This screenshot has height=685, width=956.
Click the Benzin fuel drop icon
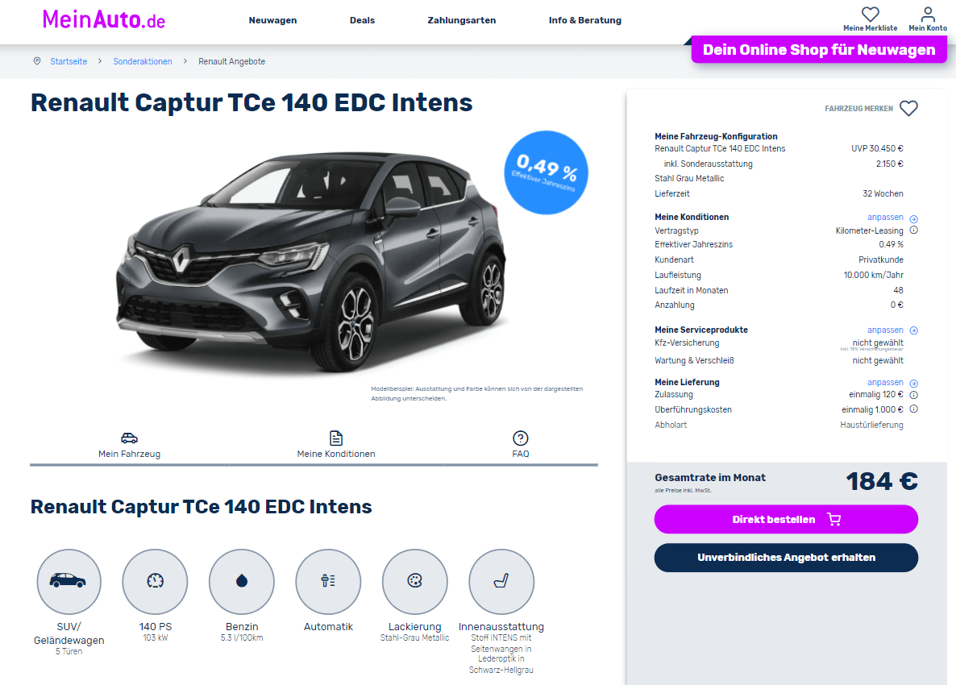tap(242, 581)
